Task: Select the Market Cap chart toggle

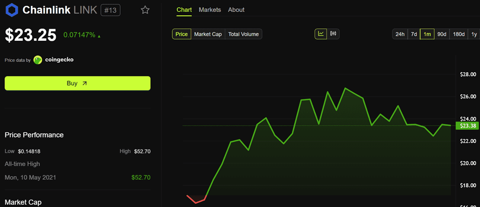Action: [x=208, y=34]
